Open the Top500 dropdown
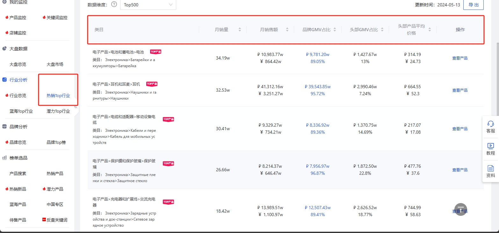499x233 pixels. click(148, 5)
